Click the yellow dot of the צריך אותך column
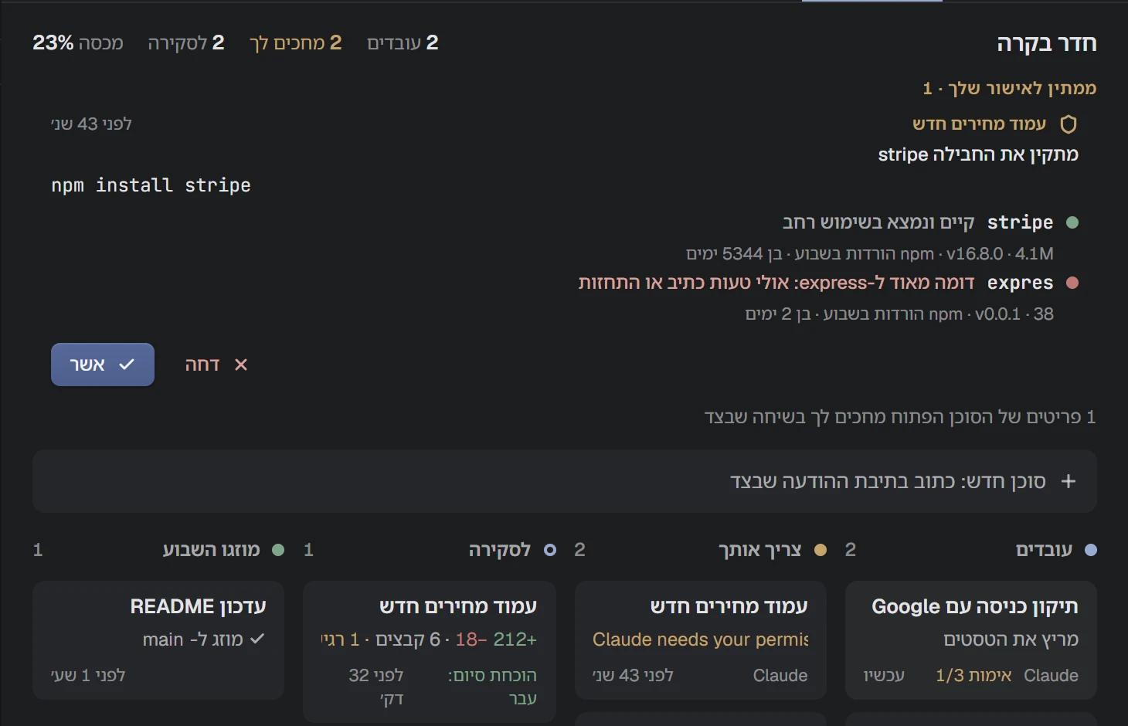This screenshot has width=1128, height=726. coord(821,550)
